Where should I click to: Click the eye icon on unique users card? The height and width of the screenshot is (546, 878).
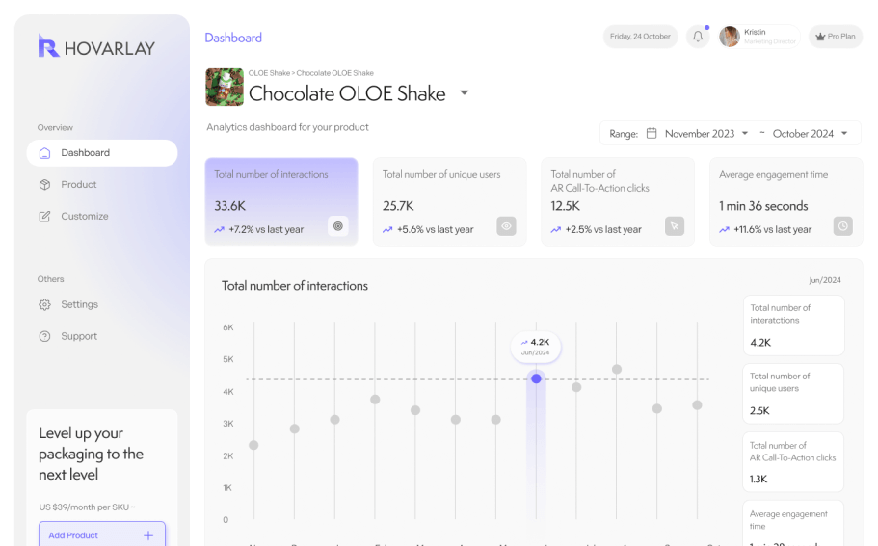click(506, 226)
